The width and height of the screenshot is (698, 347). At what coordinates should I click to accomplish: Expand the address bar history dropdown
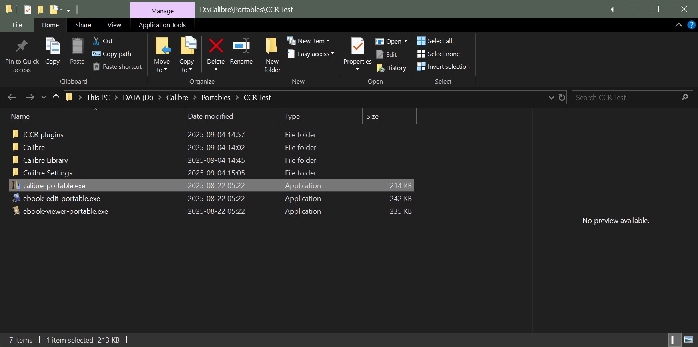pos(551,97)
